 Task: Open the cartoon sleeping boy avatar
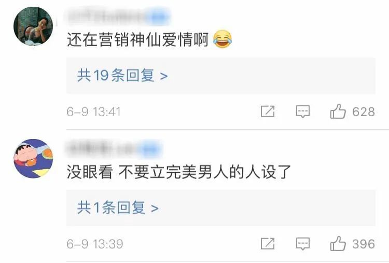pyautogui.click(x=33, y=159)
